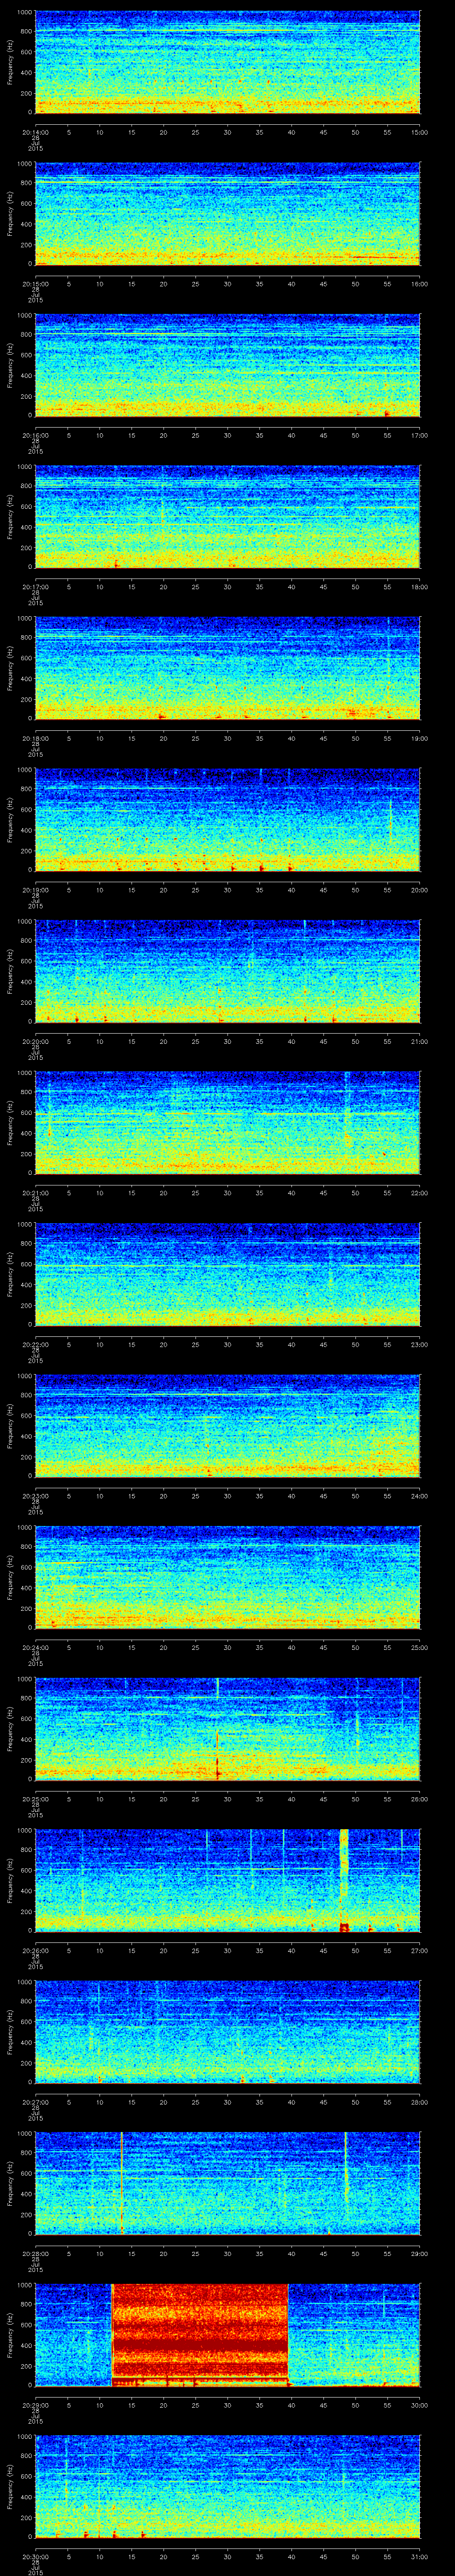Viewport: 455px width, 2576px height.
Task: Click the 20:19:00 start time label
Action: coord(35,890)
